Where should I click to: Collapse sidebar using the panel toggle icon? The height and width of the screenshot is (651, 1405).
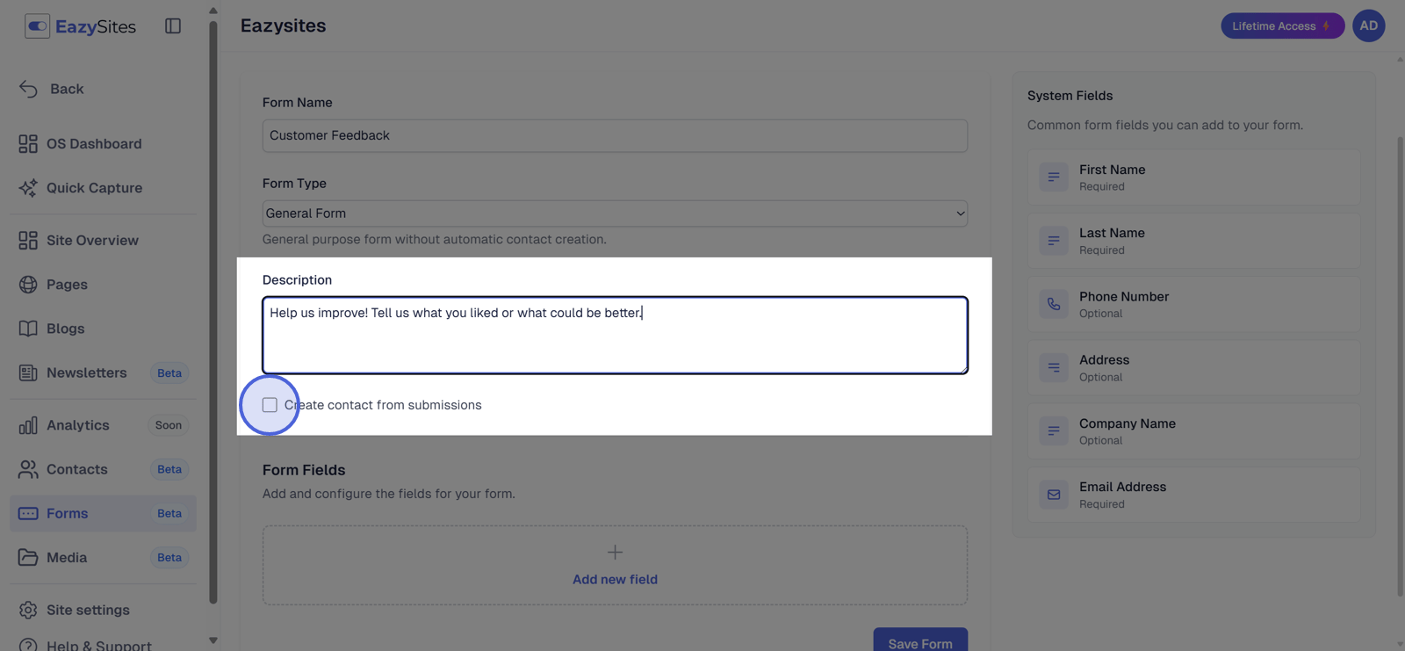[x=173, y=26]
